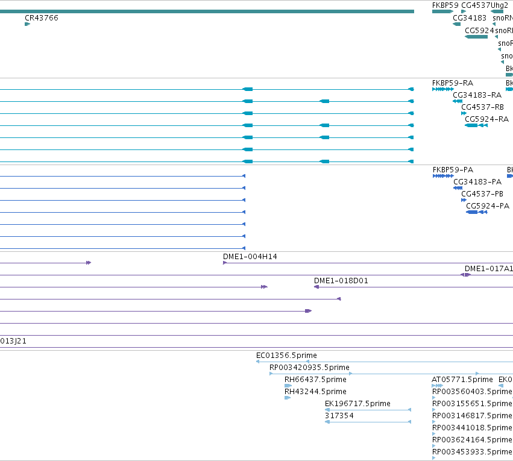Click the RP003146817.5prime EST label
This screenshot has height=461, width=513.
[472, 416]
